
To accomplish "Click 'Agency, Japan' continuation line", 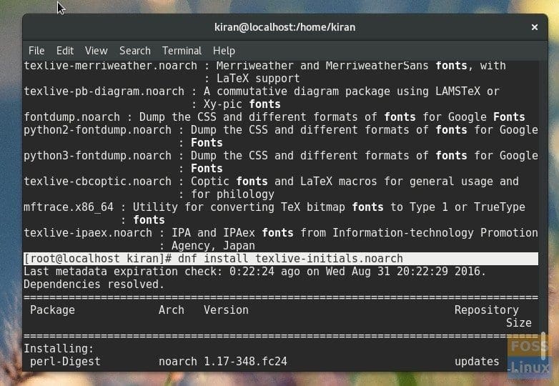I will pos(213,246).
